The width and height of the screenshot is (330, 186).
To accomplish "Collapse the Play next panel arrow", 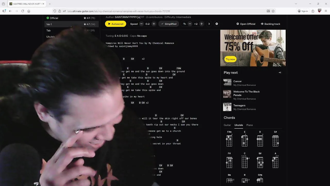I will point(280,73).
